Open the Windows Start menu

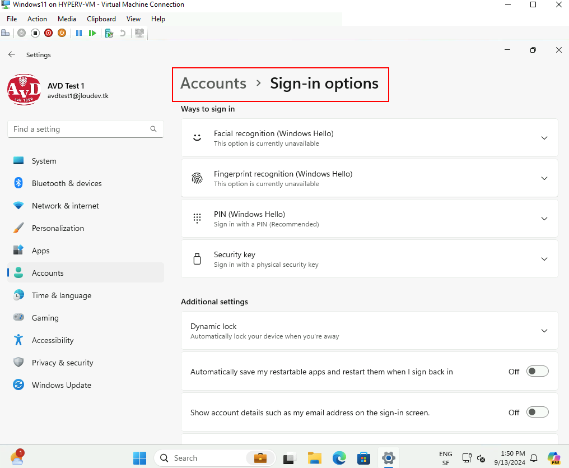(139, 458)
